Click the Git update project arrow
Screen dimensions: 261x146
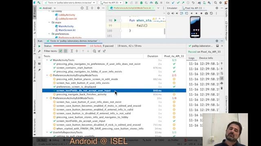point(173,3)
